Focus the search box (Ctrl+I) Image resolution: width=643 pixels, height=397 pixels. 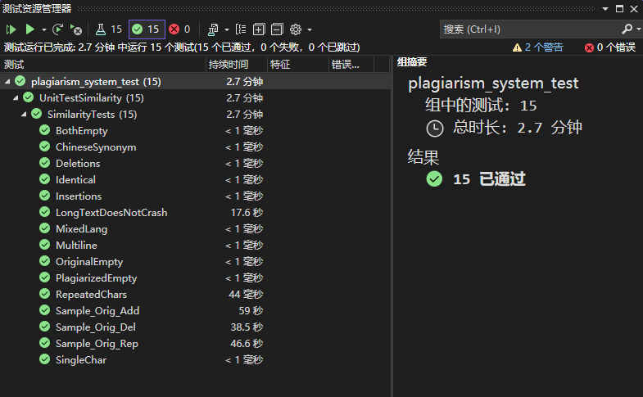coord(530,29)
